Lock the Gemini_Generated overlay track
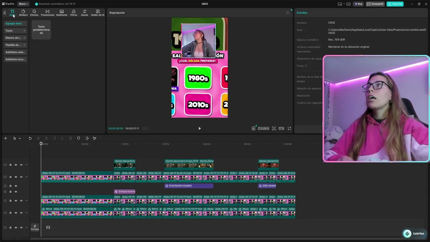Viewport: 430px width, 242px height. [10, 165]
